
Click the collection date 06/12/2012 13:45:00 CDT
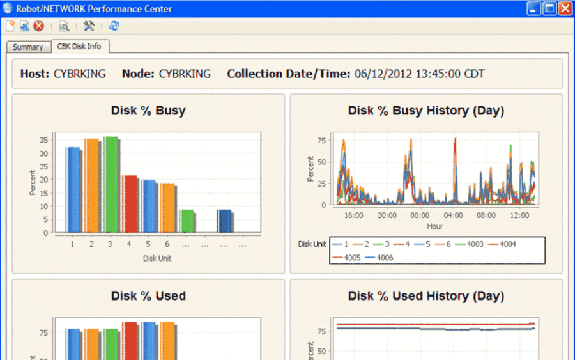(420, 74)
